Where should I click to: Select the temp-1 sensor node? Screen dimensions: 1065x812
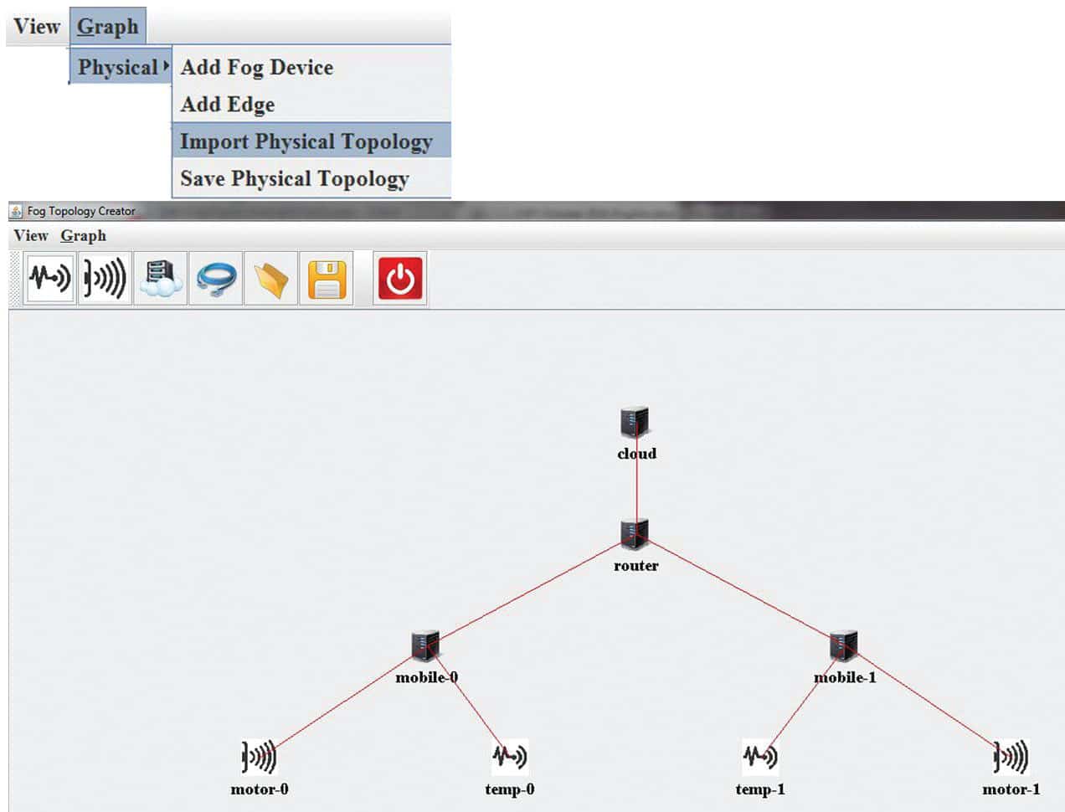point(759,757)
